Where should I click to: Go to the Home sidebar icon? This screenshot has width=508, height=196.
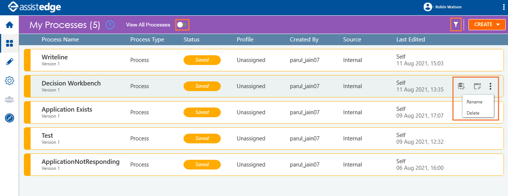coord(9,25)
